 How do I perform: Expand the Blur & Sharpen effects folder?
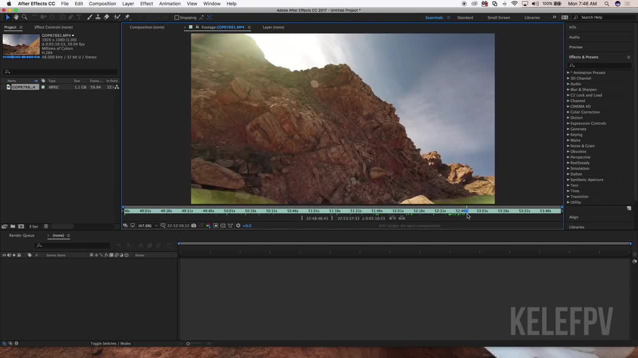tap(583, 89)
